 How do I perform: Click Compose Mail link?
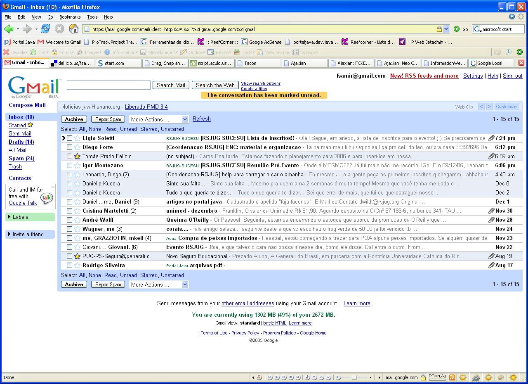click(x=27, y=105)
